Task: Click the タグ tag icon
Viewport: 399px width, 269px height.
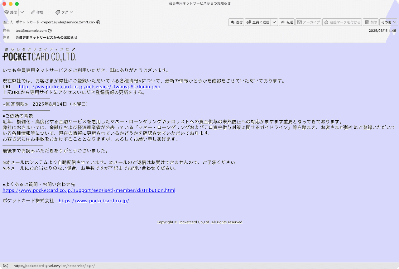Action: (x=57, y=12)
